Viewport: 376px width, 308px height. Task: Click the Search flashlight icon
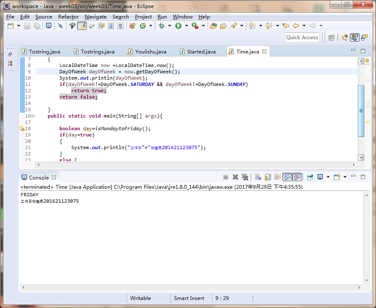point(234,26)
